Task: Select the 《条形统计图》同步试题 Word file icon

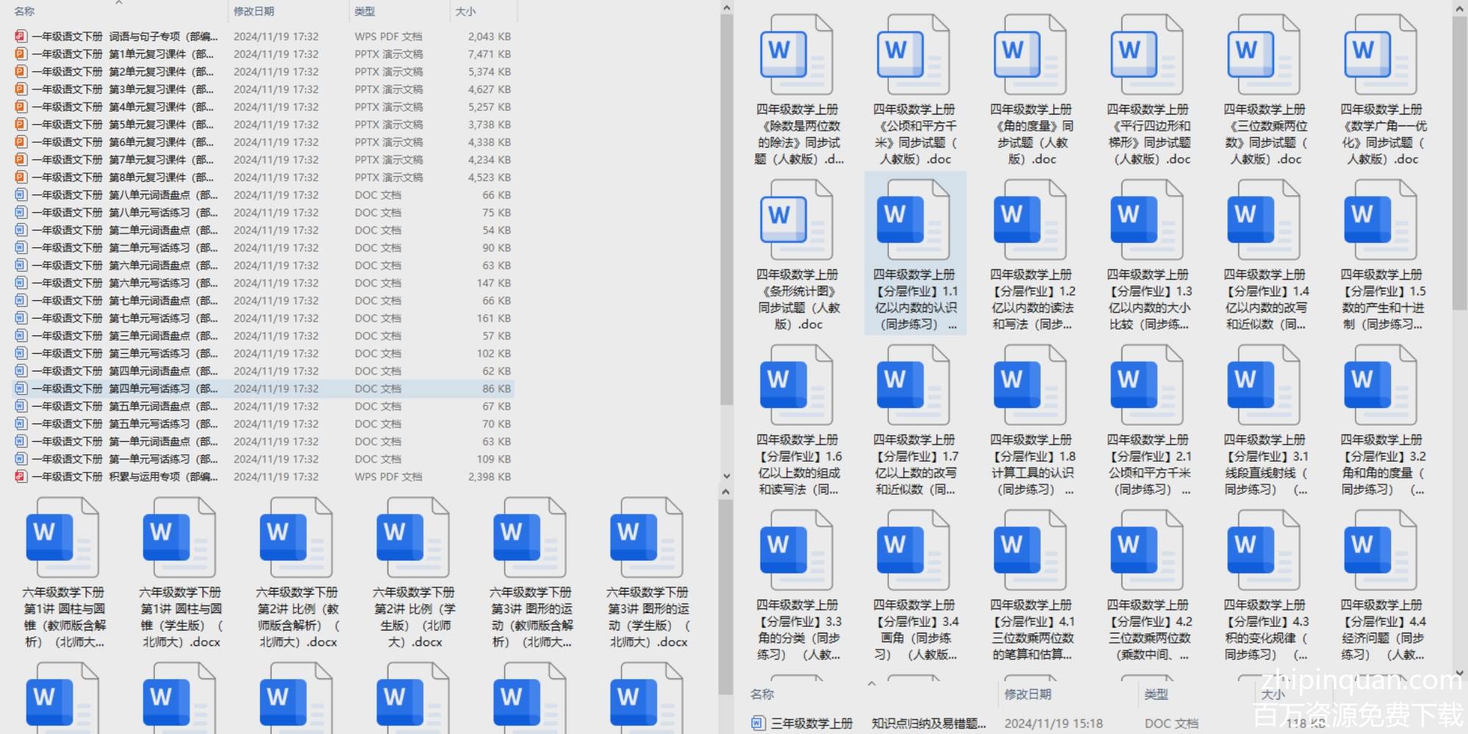Action: coord(796,220)
